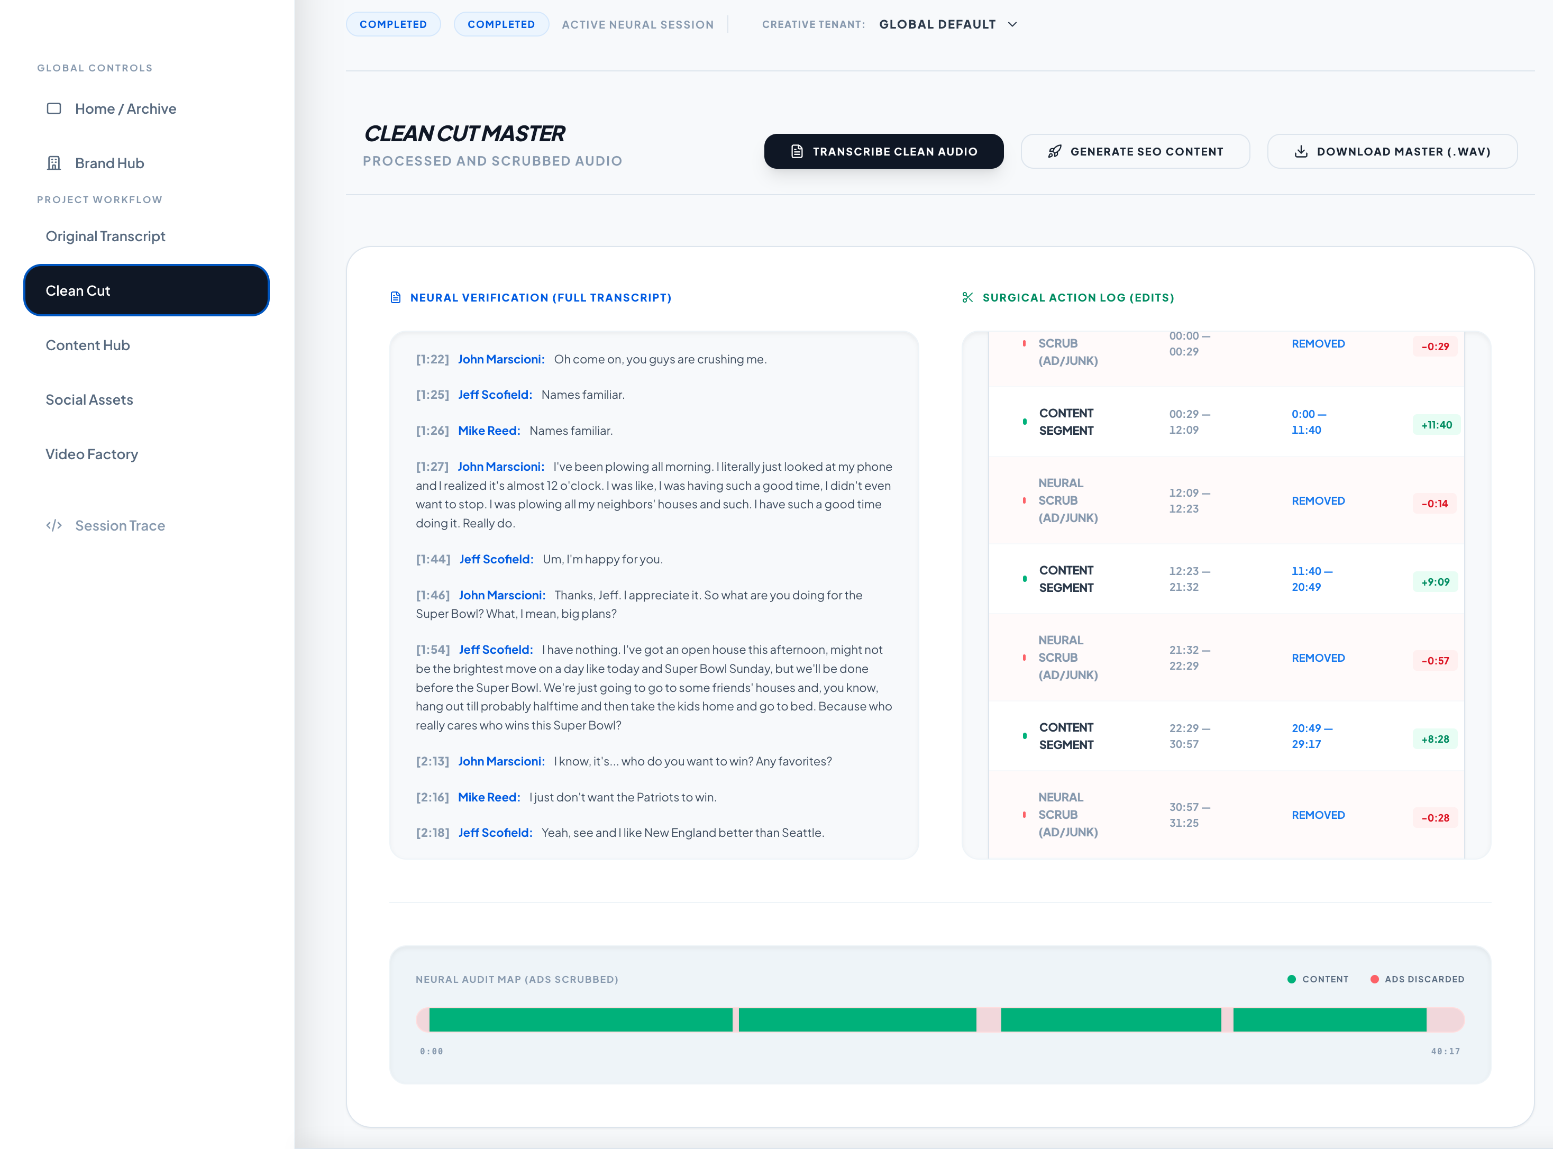Open the Video Factory page

[x=92, y=454]
